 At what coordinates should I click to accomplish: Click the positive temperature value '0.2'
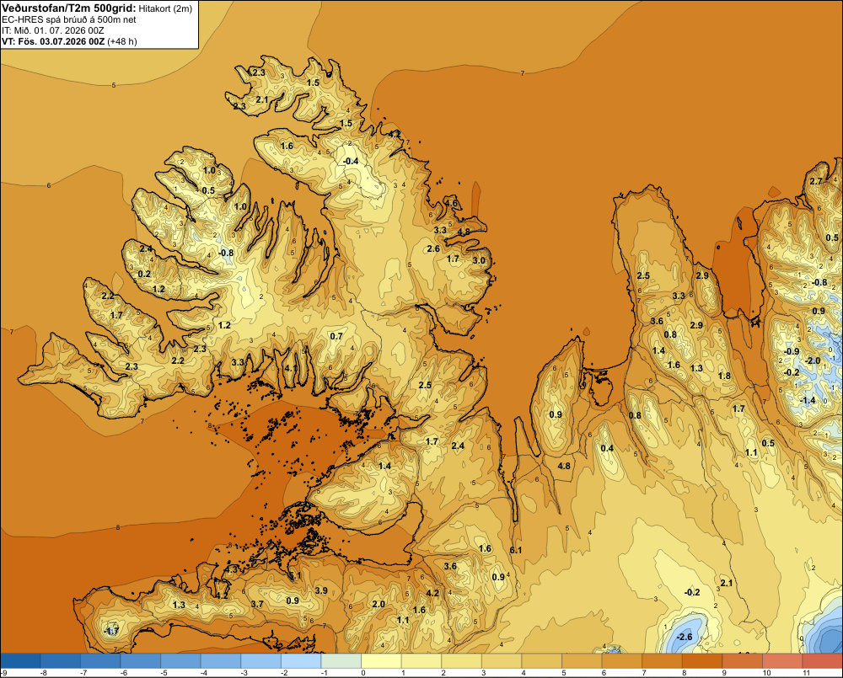click(x=144, y=274)
